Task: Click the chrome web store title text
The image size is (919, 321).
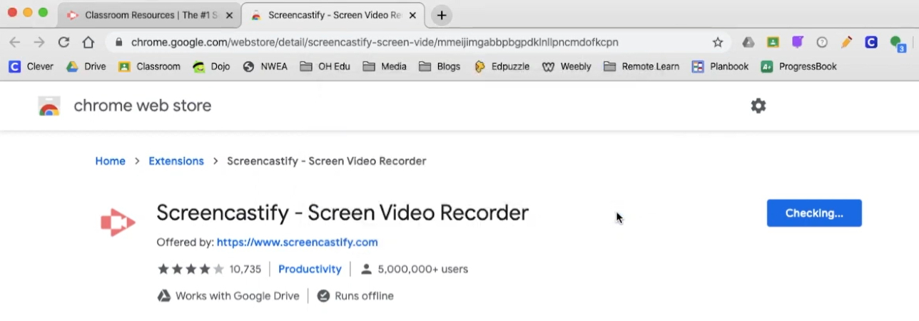Action: (x=143, y=106)
